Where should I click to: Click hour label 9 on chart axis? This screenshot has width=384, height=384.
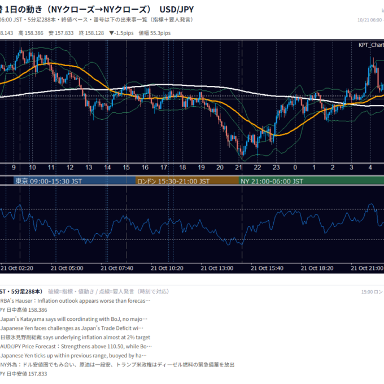14,168
